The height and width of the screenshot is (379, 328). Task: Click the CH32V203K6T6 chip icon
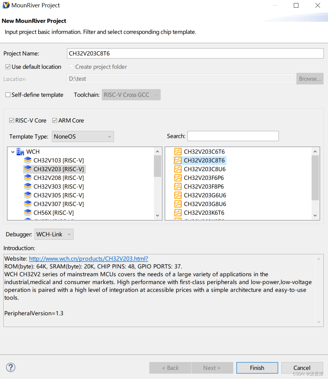coord(178,213)
